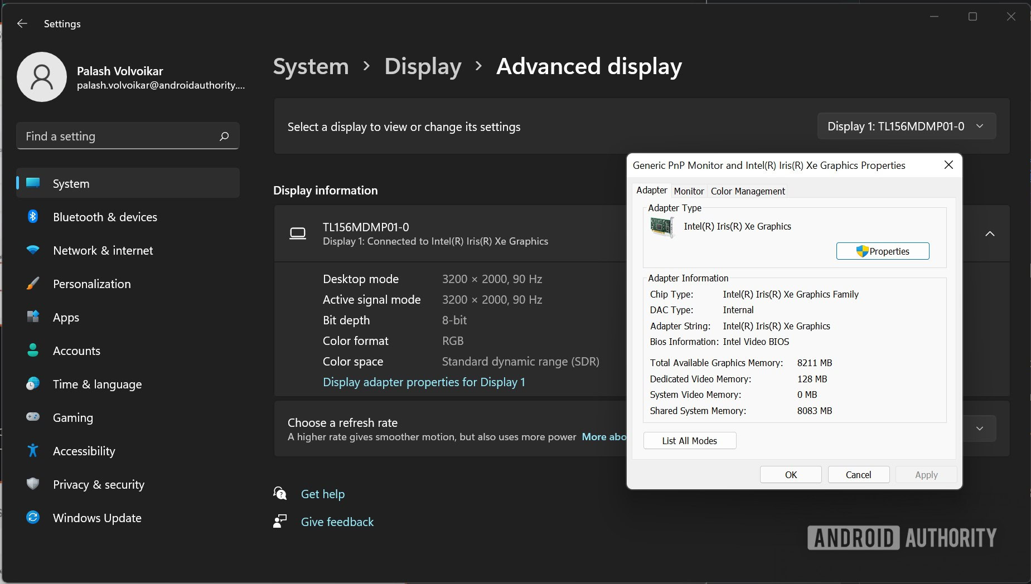
Task: Open Privacy & security settings
Action: (x=128, y=484)
